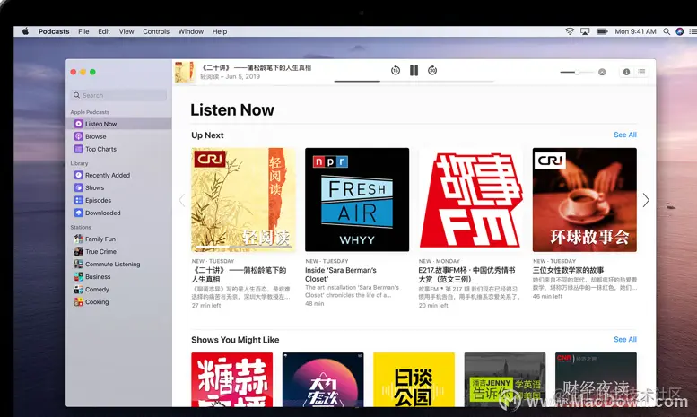This screenshot has height=417, width=697.
Task: Open the Apple menu
Action: coord(25,31)
